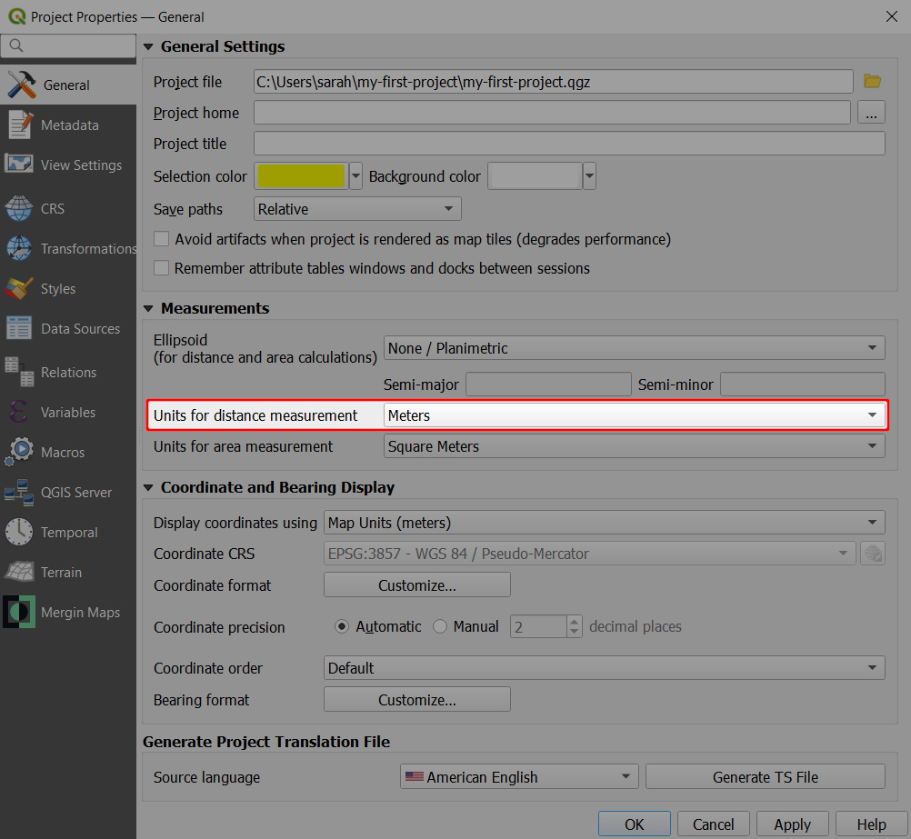Click the General hammer-and-wrench icon
The image size is (911, 839).
pyautogui.click(x=22, y=85)
